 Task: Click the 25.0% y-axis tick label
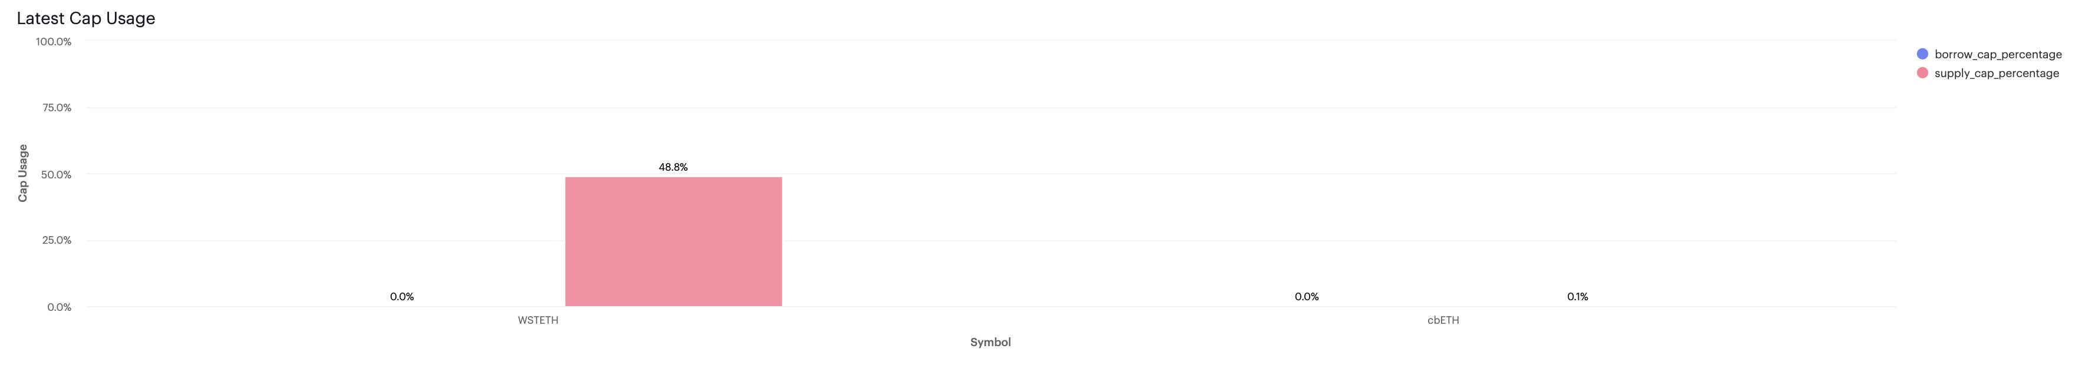coord(57,240)
